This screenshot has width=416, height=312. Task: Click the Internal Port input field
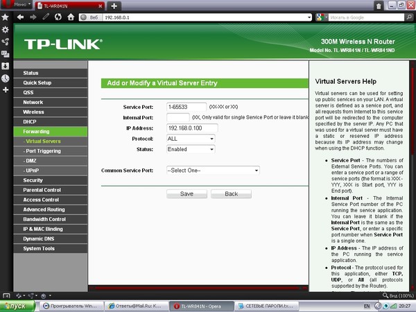(178, 118)
